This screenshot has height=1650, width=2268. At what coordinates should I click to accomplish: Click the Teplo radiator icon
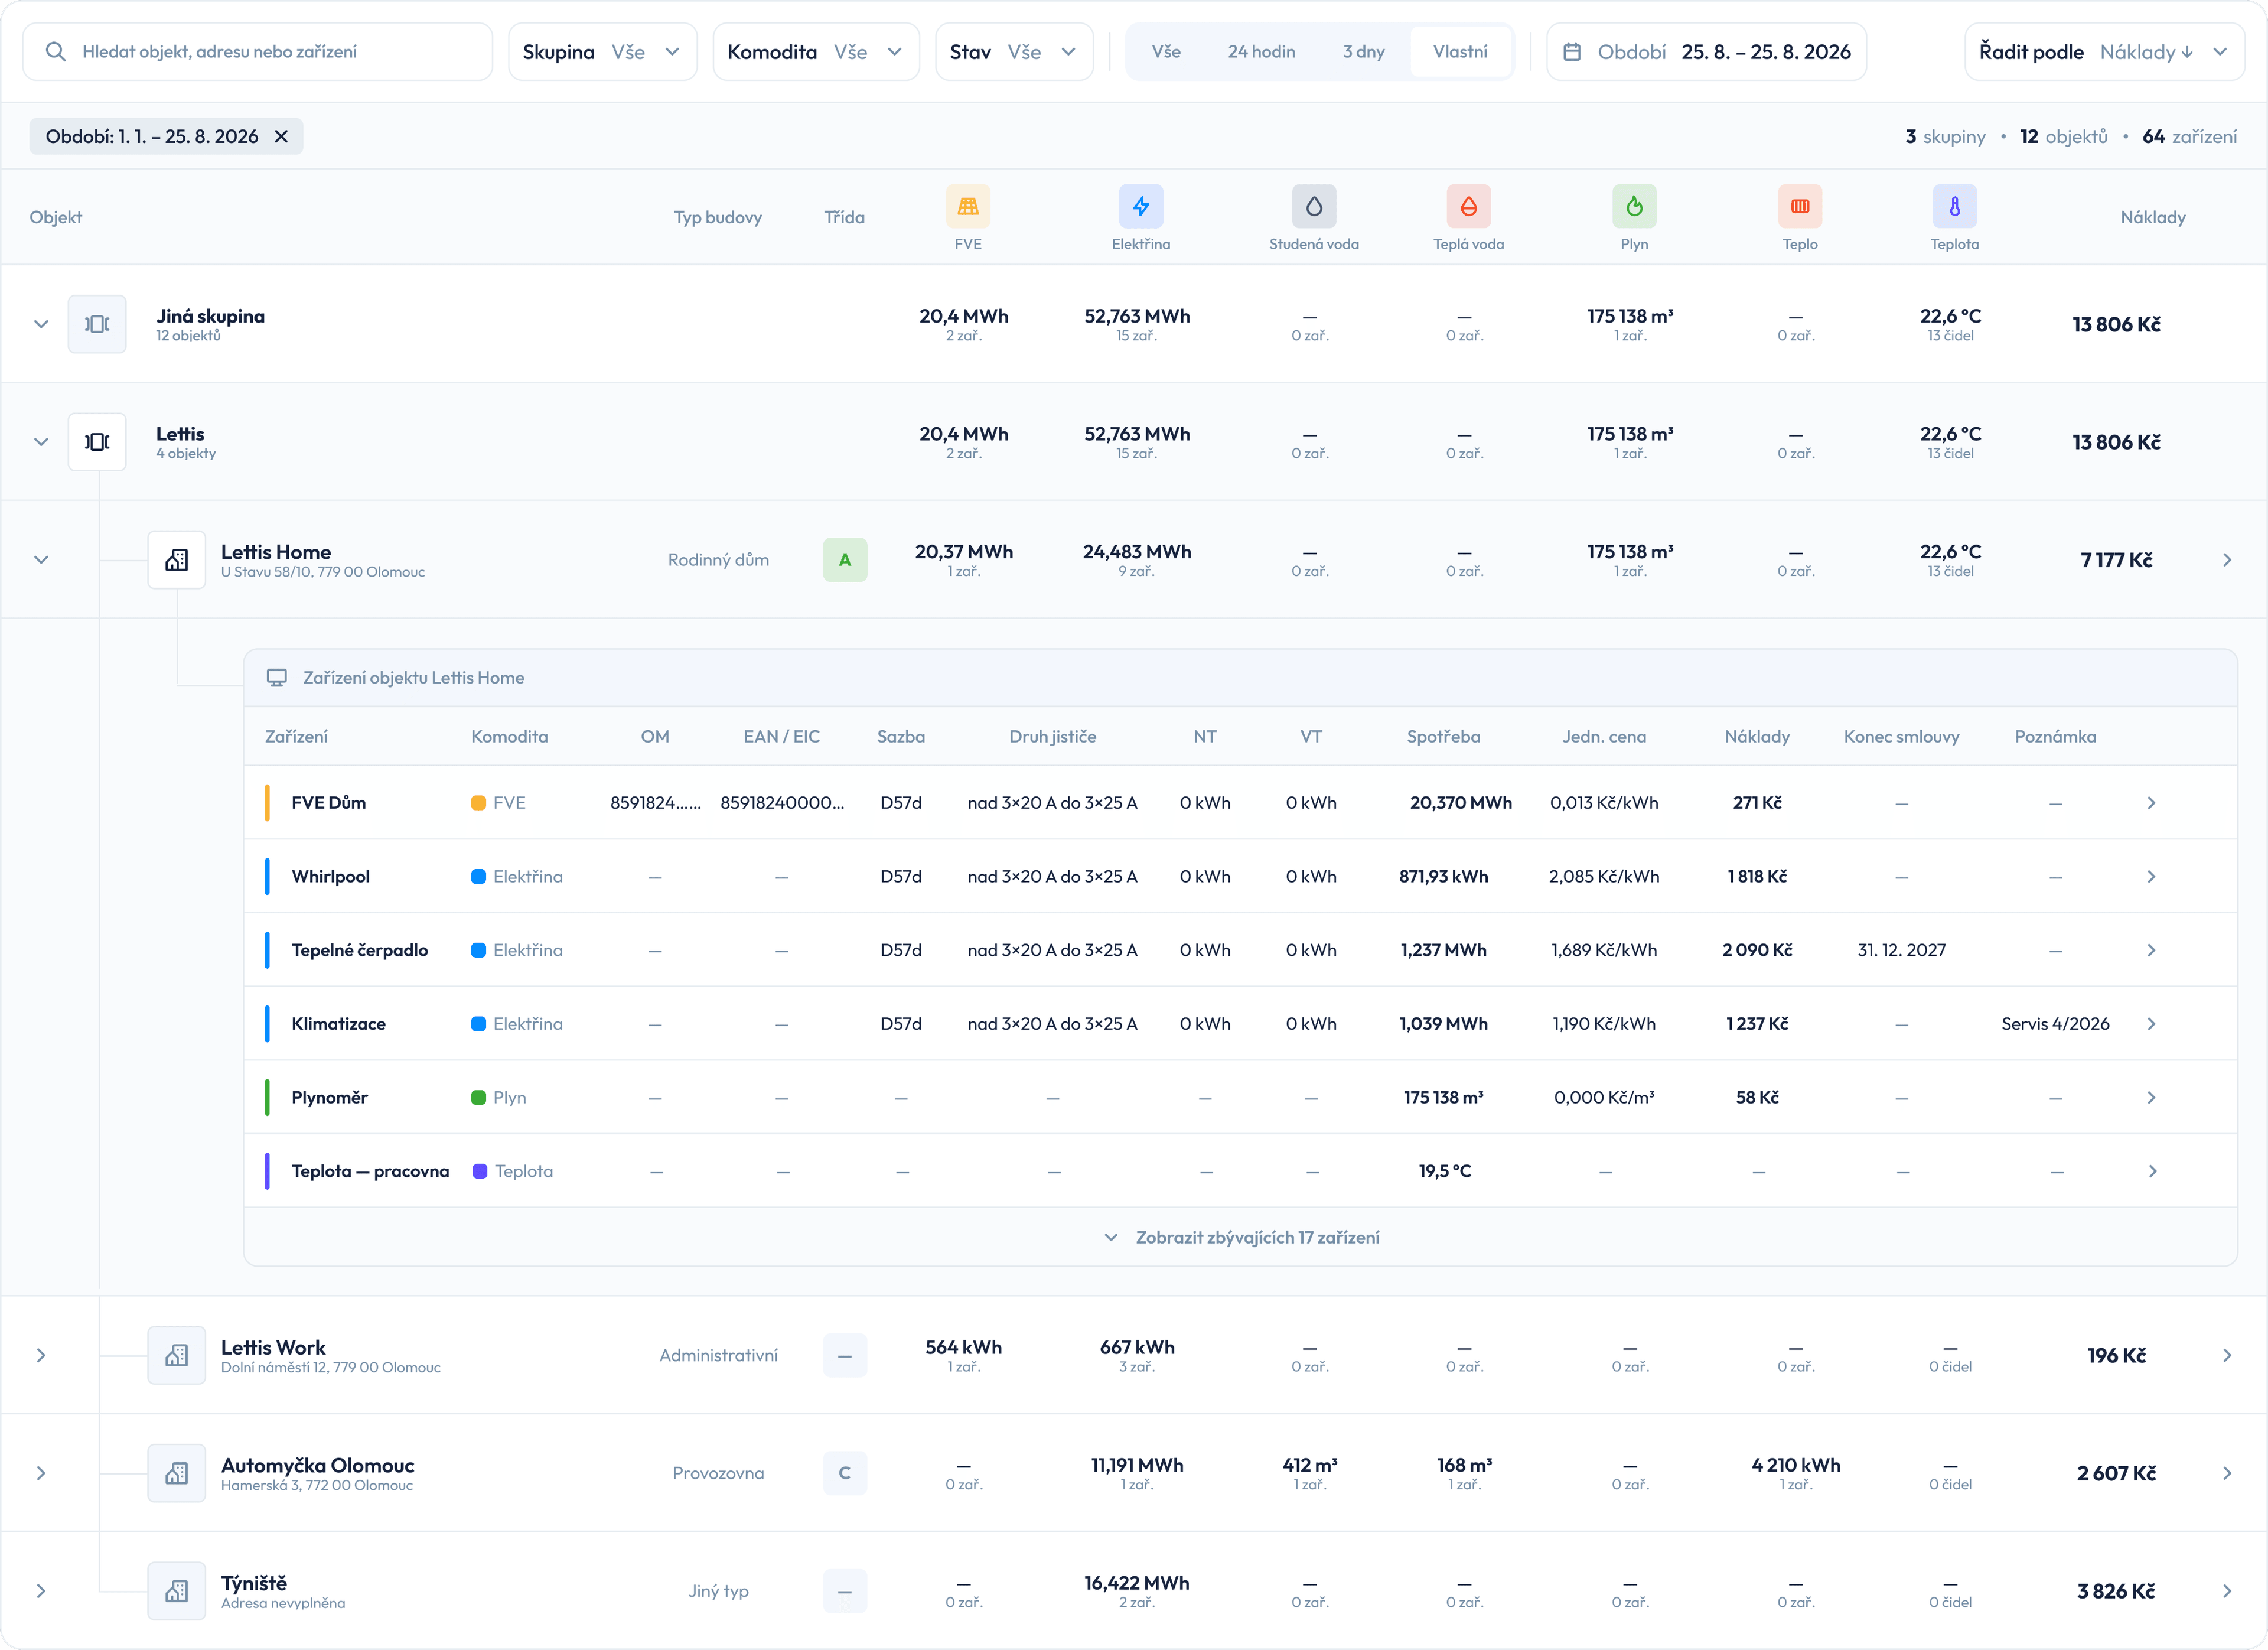[x=1799, y=206]
